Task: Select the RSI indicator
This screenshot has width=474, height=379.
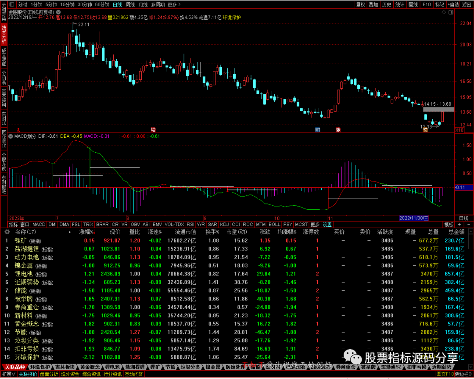Action: 190,225
